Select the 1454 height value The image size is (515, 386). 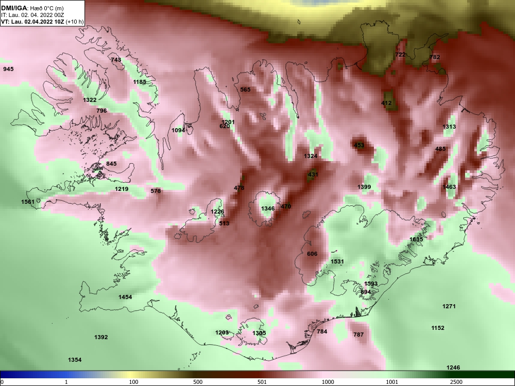click(x=125, y=297)
